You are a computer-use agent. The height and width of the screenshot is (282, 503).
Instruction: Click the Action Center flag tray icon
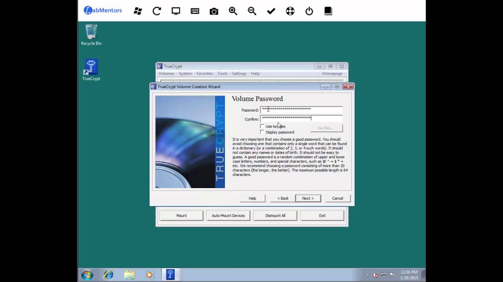(392, 275)
